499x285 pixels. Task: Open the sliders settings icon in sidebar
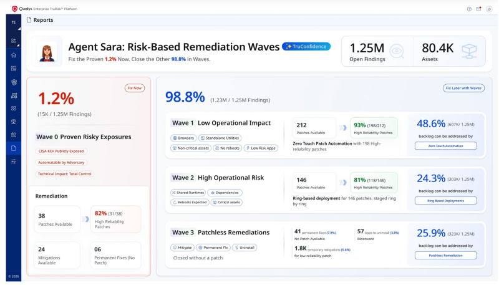pos(14,162)
